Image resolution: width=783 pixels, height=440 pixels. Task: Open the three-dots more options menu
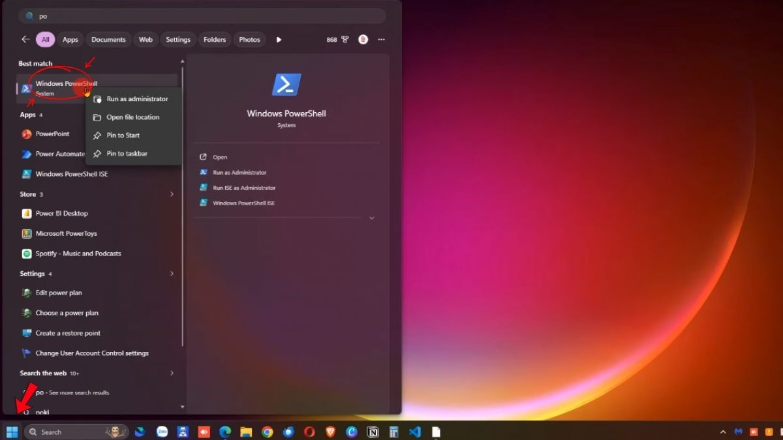click(x=381, y=39)
